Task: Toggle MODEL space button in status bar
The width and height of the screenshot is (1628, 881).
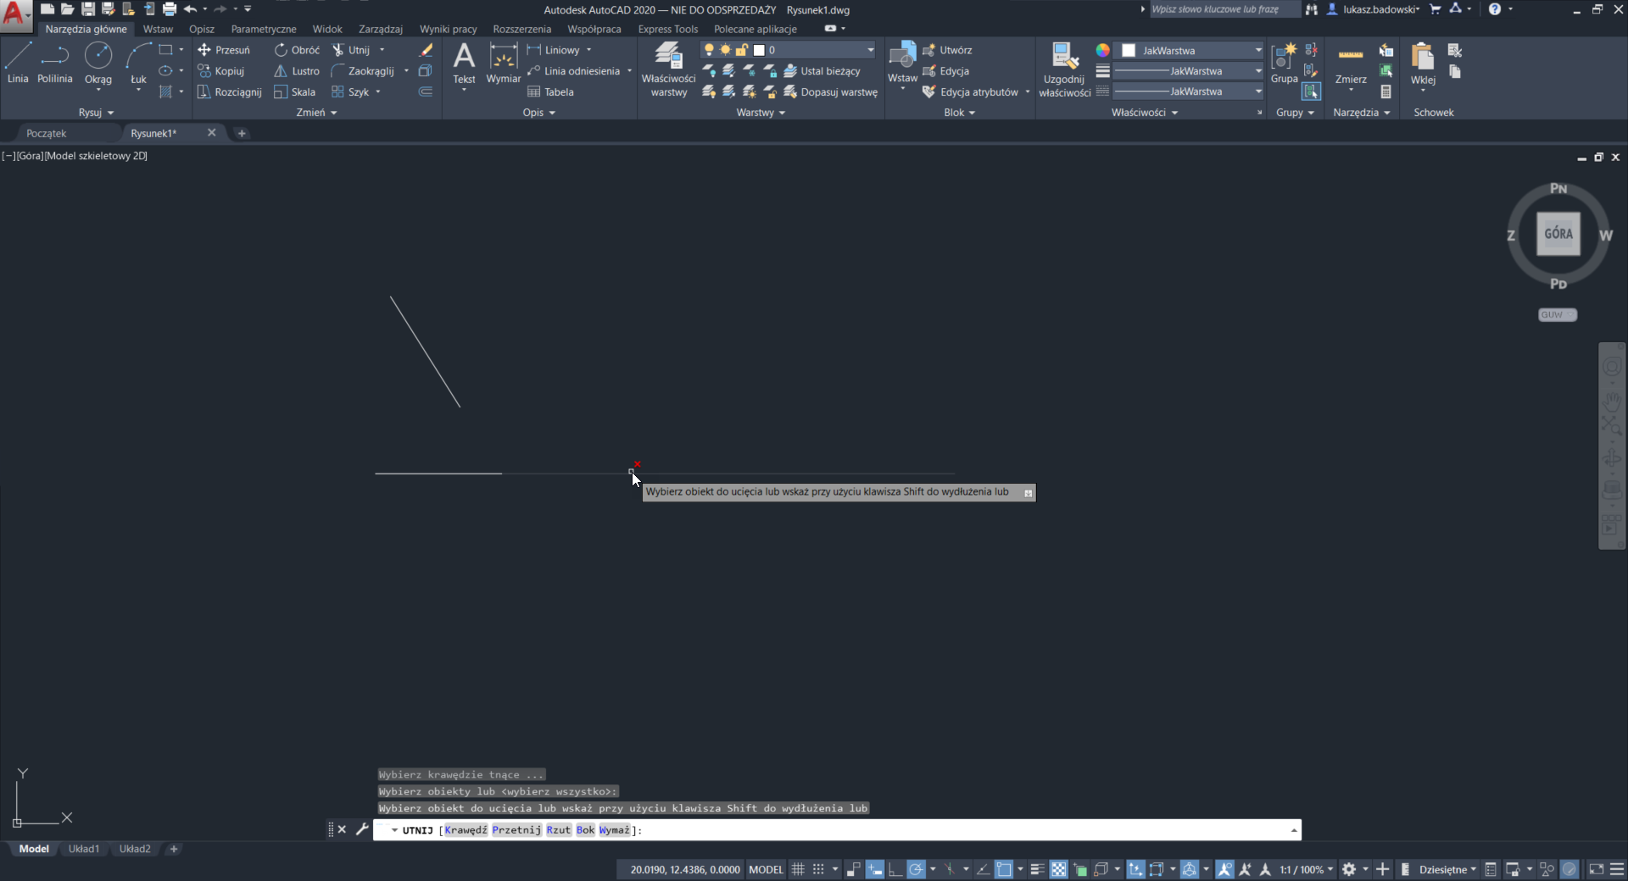Action: pyautogui.click(x=766, y=869)
